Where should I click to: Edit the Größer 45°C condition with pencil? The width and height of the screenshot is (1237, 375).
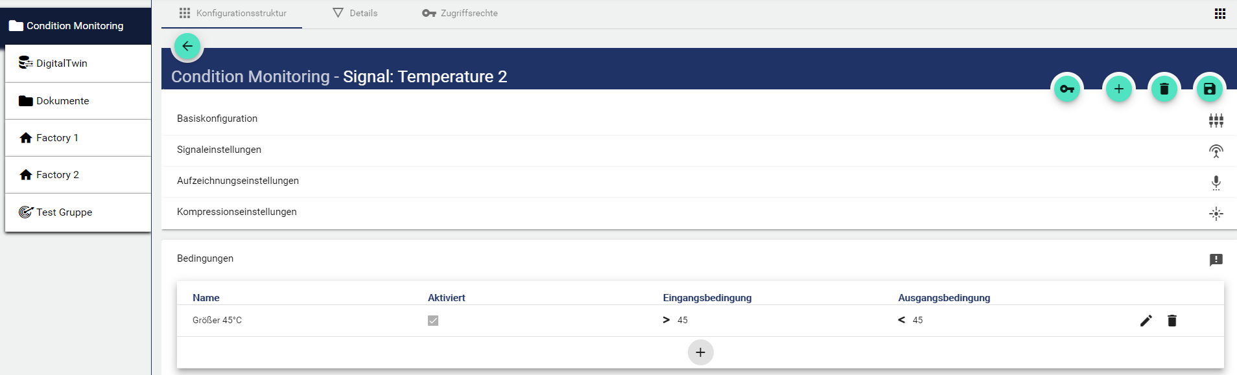point(1146,321)
